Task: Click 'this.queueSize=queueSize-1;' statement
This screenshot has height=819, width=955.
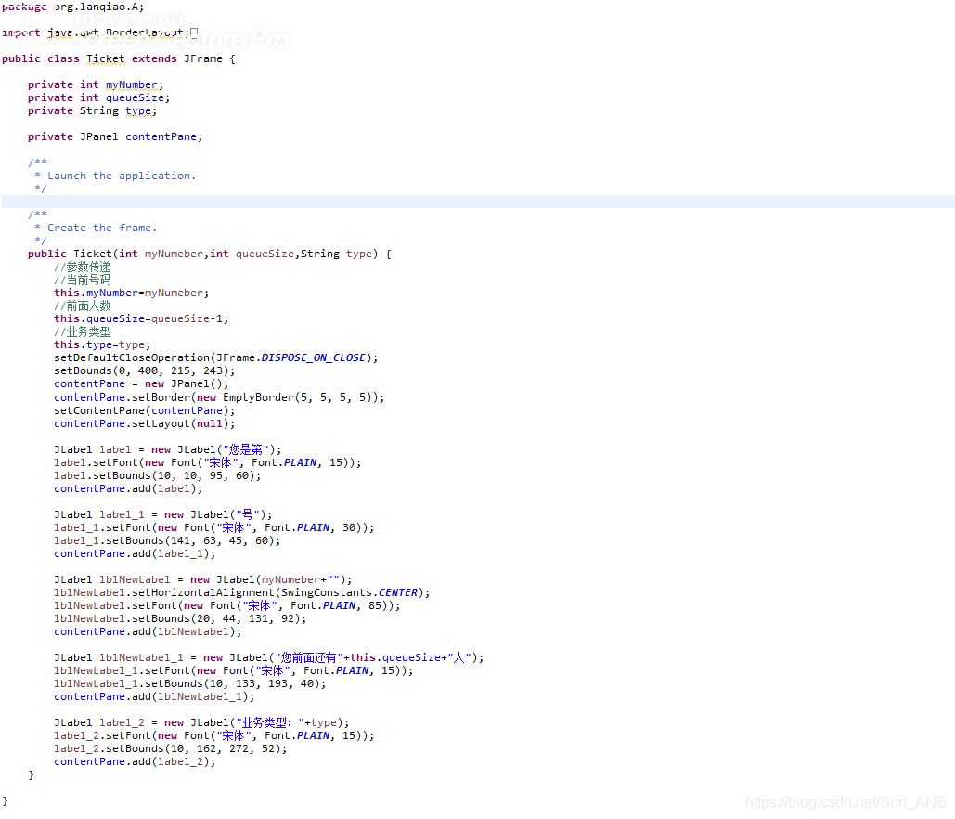Action: pos(141,318)
